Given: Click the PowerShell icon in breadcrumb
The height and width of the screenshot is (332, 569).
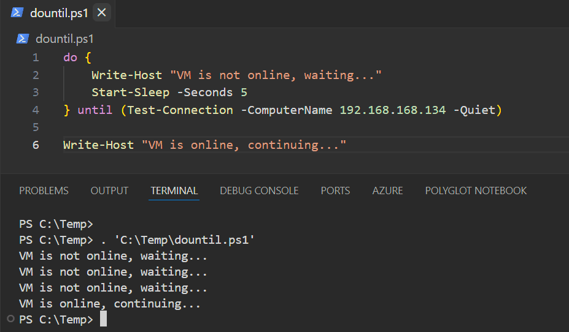Looking at the screenshot, I should coord(23,39).
